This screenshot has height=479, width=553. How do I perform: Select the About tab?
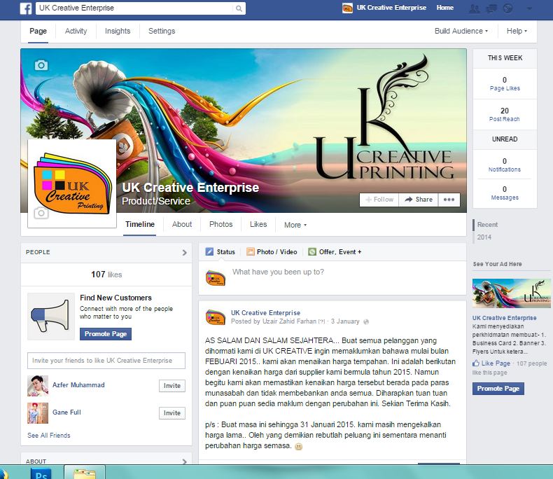(x=182, y=224)
